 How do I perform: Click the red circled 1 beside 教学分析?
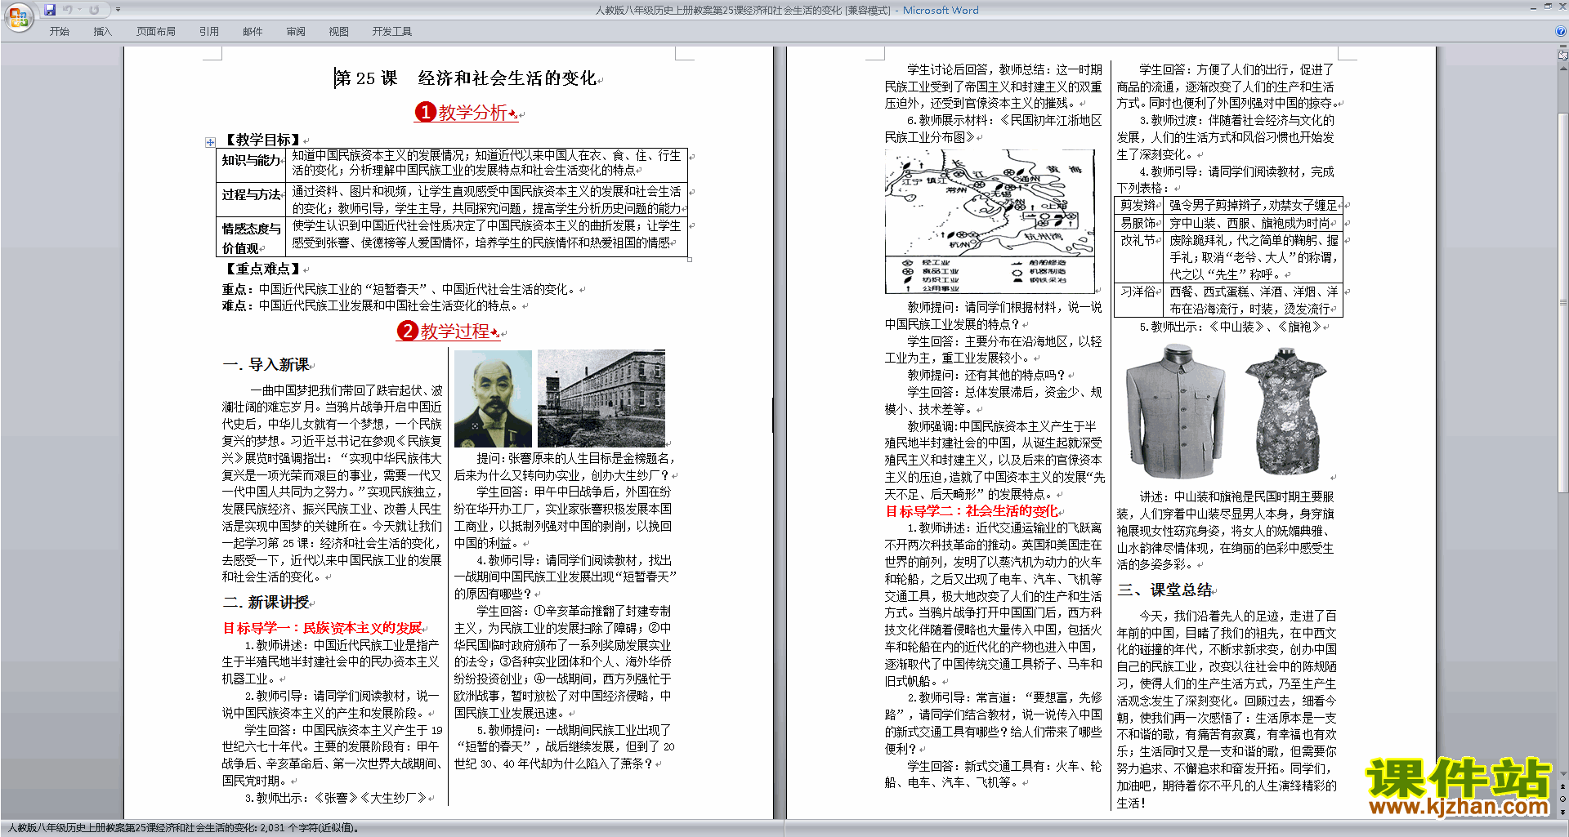pyautogui.click(x=425, y=112)
